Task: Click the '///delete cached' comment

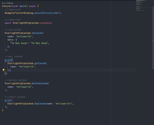Action: click(16, 80)
